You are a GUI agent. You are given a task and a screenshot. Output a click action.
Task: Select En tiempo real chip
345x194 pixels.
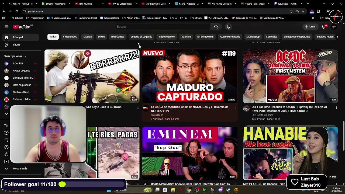coord(205,37)
